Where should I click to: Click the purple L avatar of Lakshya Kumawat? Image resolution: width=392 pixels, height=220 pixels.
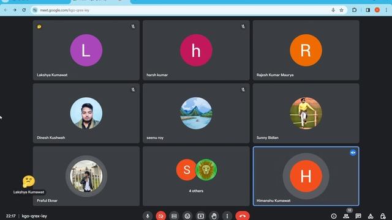[86, 50]
